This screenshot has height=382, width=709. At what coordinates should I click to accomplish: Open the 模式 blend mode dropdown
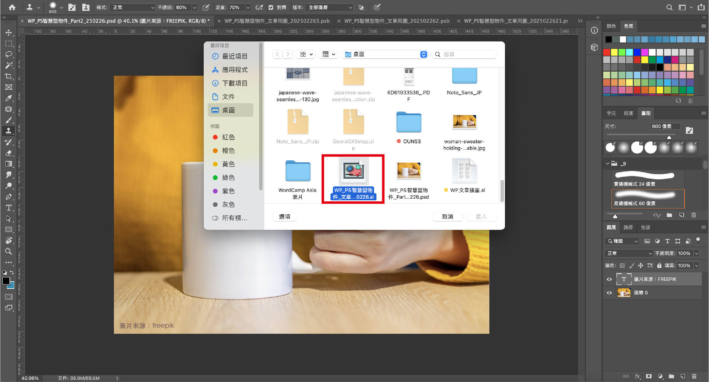pos(133,7)
